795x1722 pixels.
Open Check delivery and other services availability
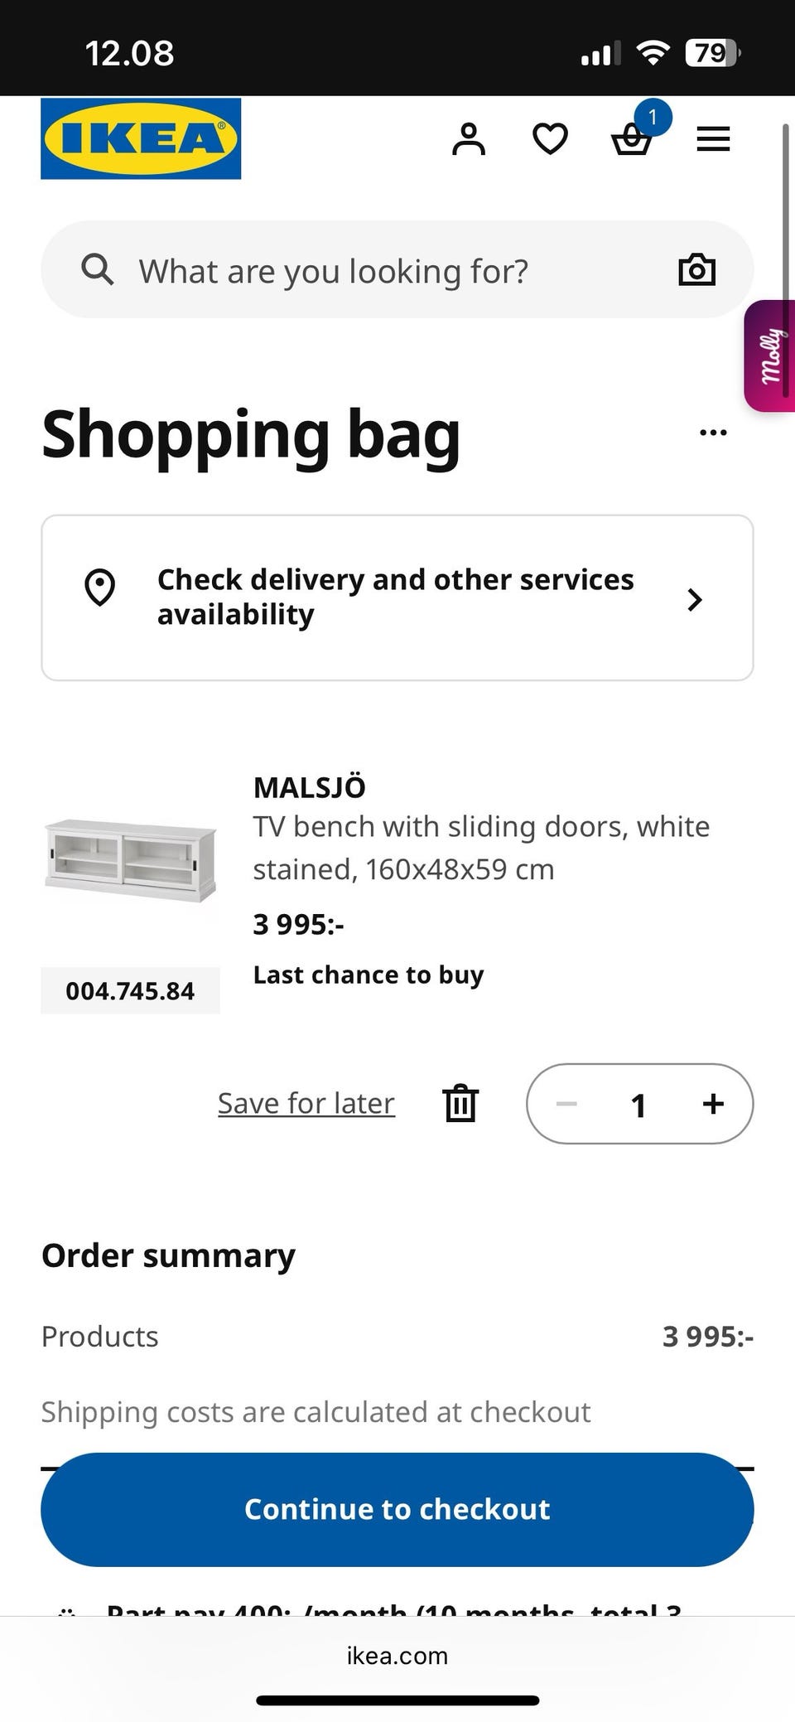396,597
